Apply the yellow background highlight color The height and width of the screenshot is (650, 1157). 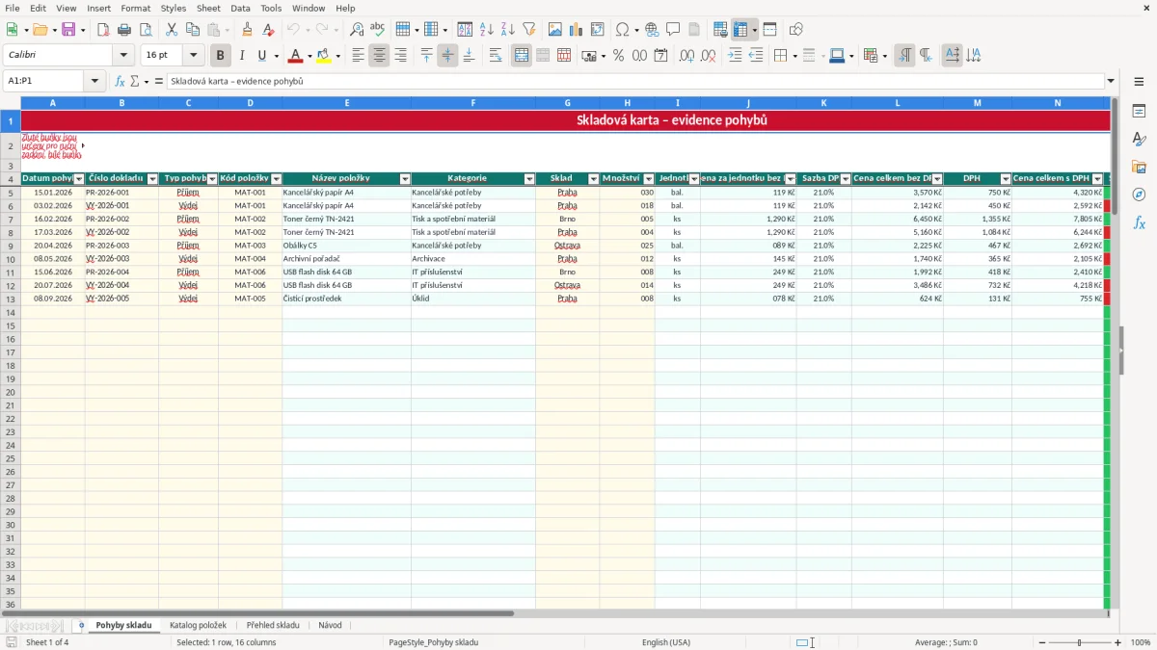point(324,56)
